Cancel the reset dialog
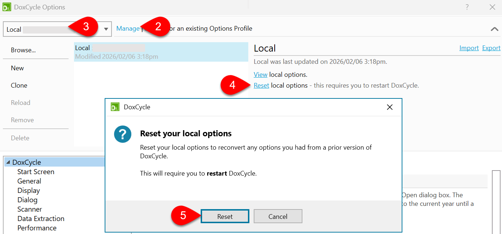The height and width of the screenshot is (234, 502). 278,216
